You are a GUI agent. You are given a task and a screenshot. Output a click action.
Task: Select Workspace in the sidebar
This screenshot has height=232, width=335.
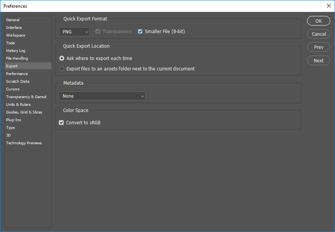[x=15, y=35]
